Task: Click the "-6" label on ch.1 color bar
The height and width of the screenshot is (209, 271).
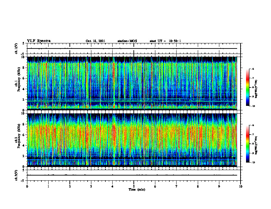Action: (253, 69)
